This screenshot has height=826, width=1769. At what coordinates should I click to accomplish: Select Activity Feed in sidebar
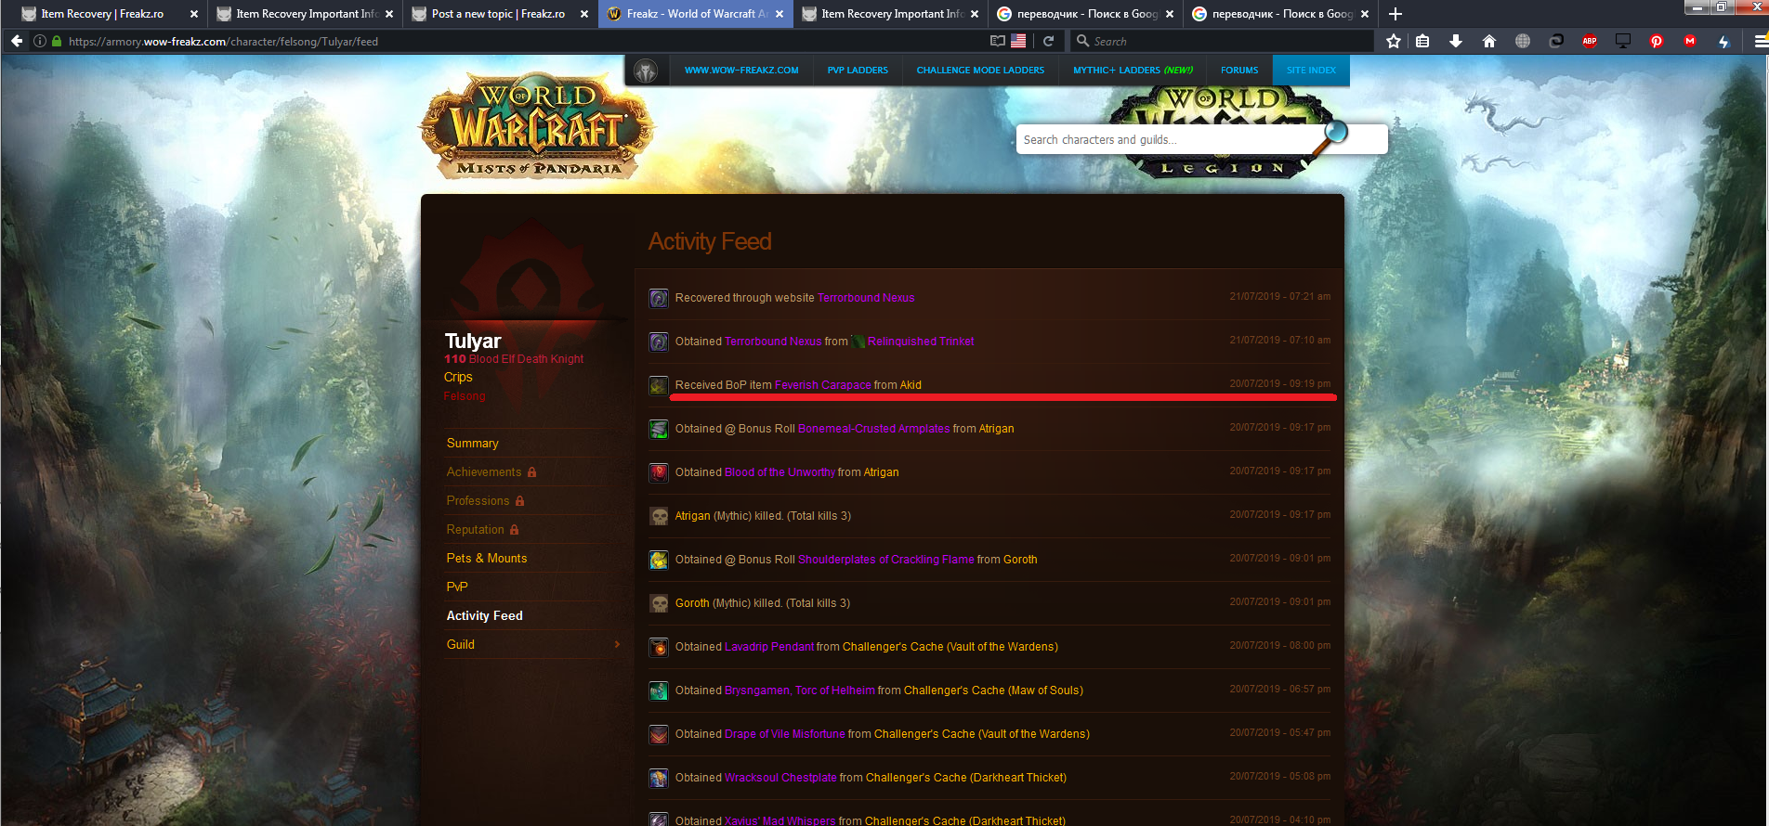tap(484, 616)
